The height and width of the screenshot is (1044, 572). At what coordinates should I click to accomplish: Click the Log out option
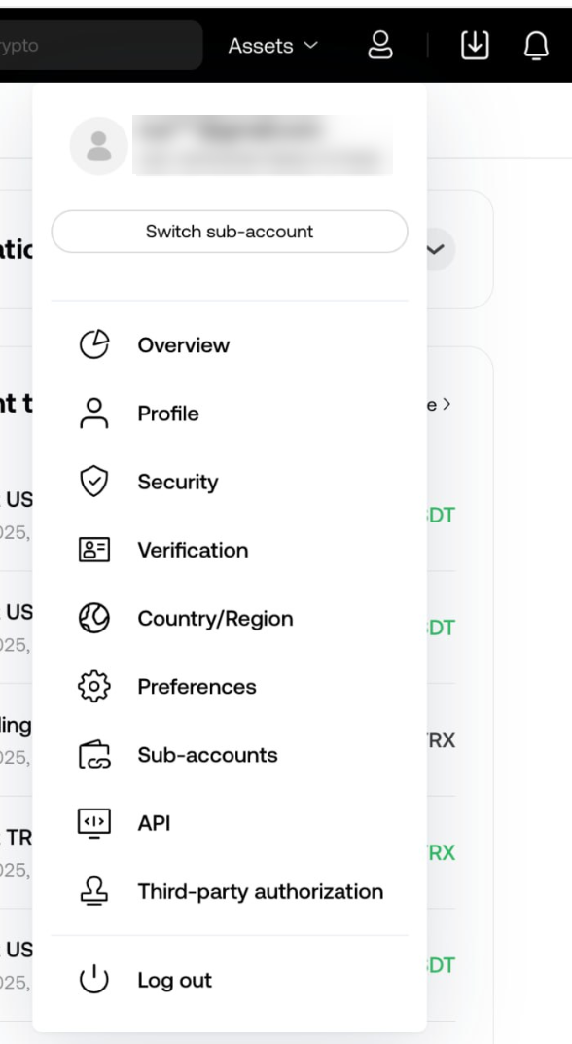coord(230,980)
